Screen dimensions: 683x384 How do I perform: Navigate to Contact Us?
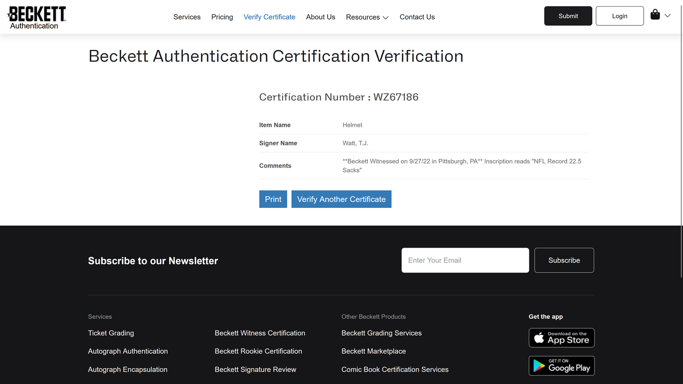pyautogui.click(x=417, y=17)
